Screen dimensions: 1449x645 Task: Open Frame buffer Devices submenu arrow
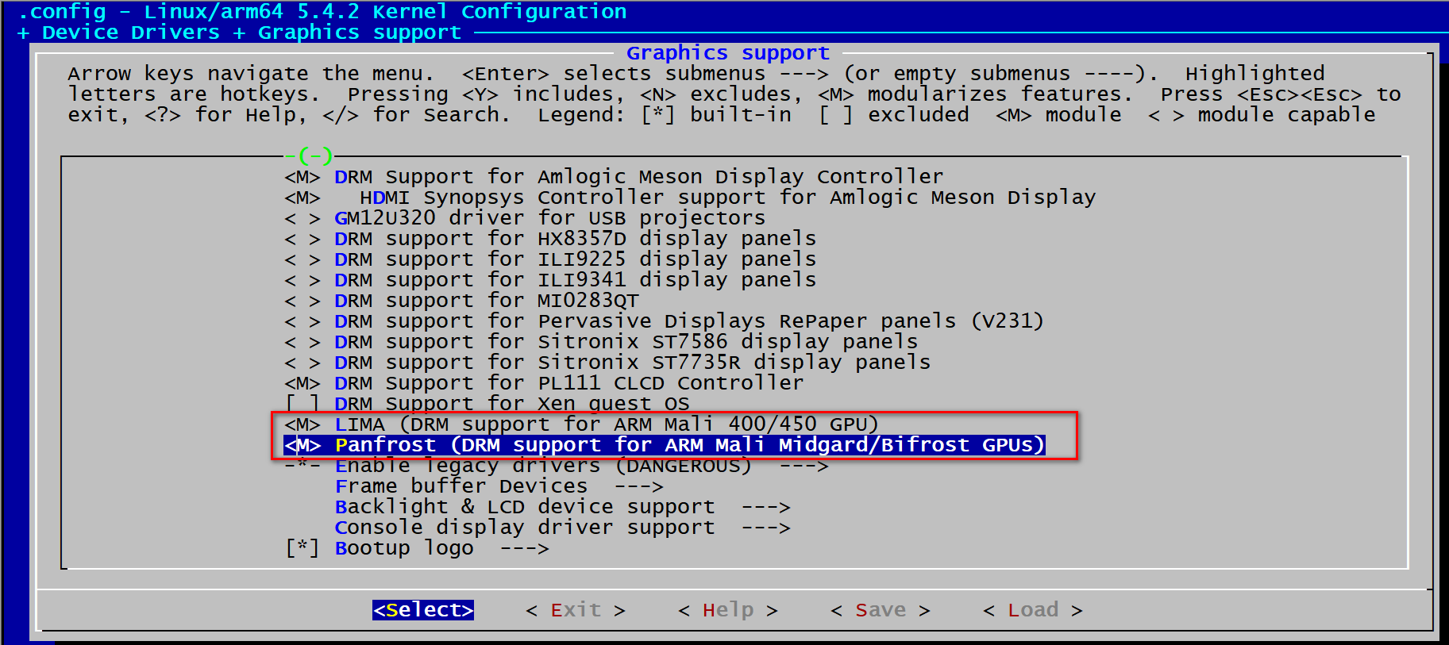tap(639, 486)
